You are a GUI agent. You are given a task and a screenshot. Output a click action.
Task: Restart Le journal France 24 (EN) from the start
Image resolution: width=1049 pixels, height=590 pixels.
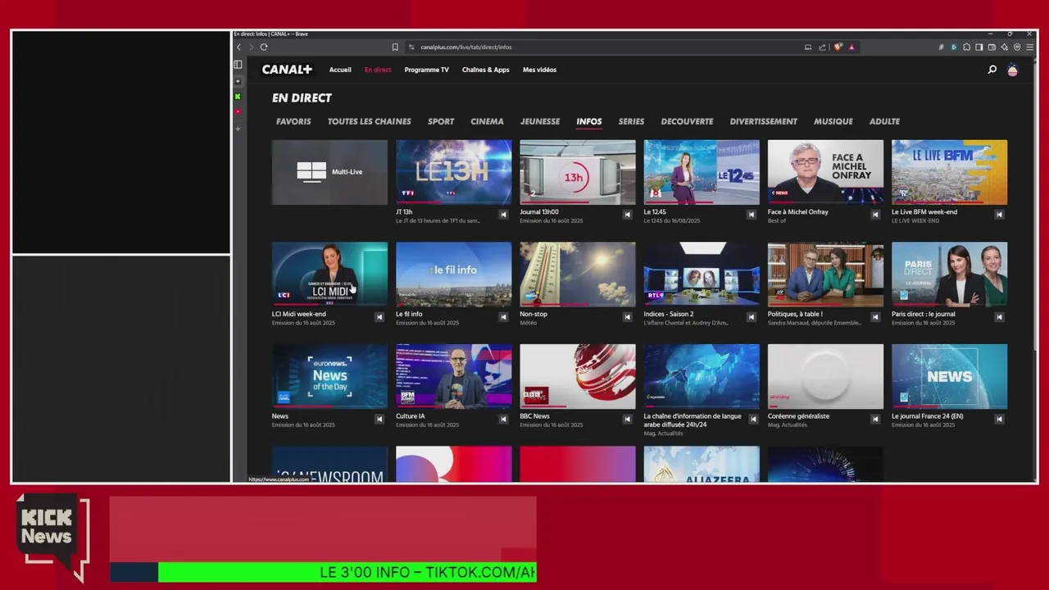click(999, 419)
